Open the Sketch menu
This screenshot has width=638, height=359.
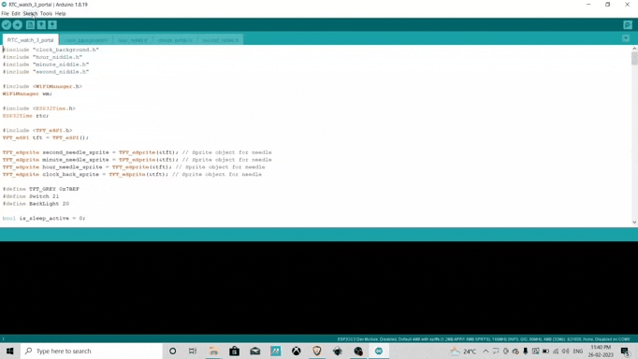pyautogui.click(x=30, y=13)
